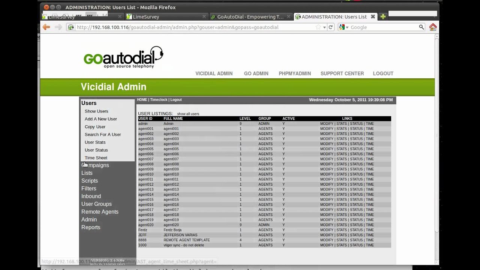Click Logout next to Timeclock
The height and width of the screenshot is (270, 480).
[176, 100]
